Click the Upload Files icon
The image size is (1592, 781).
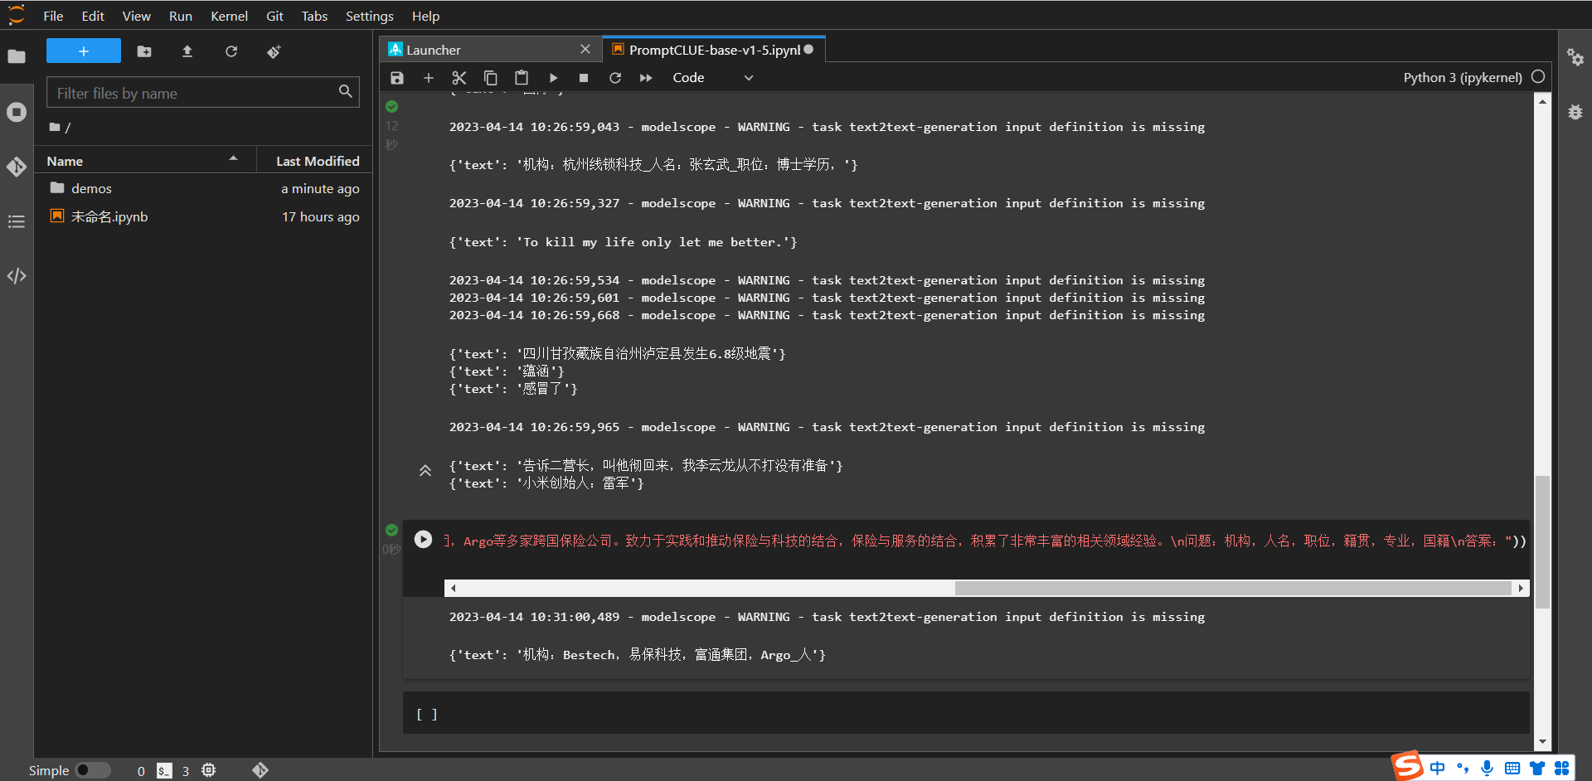(x=187, y=51)
